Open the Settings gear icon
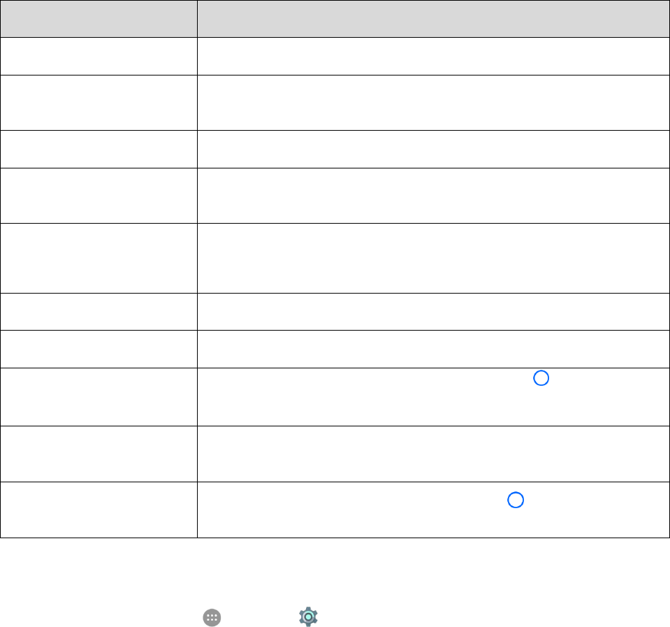The width and height of the screenshot is (670, 627). [308, 617]
